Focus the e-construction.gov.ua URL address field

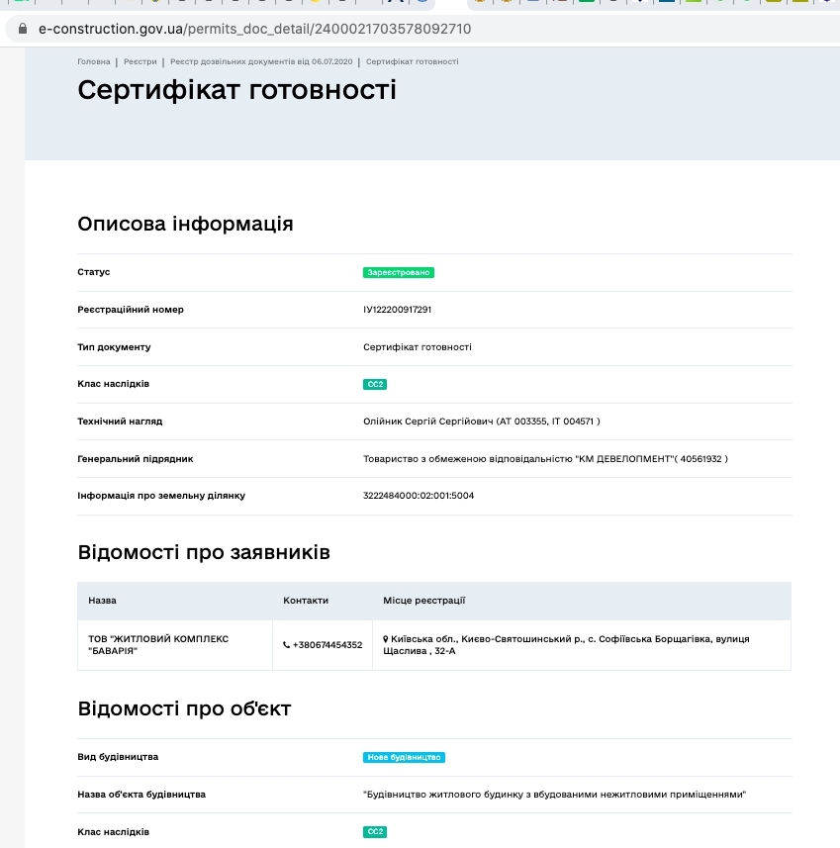coord(421,29)
